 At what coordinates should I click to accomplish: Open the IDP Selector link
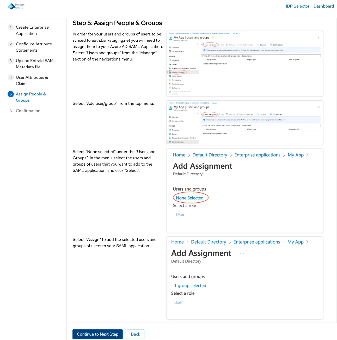point(297,6)
